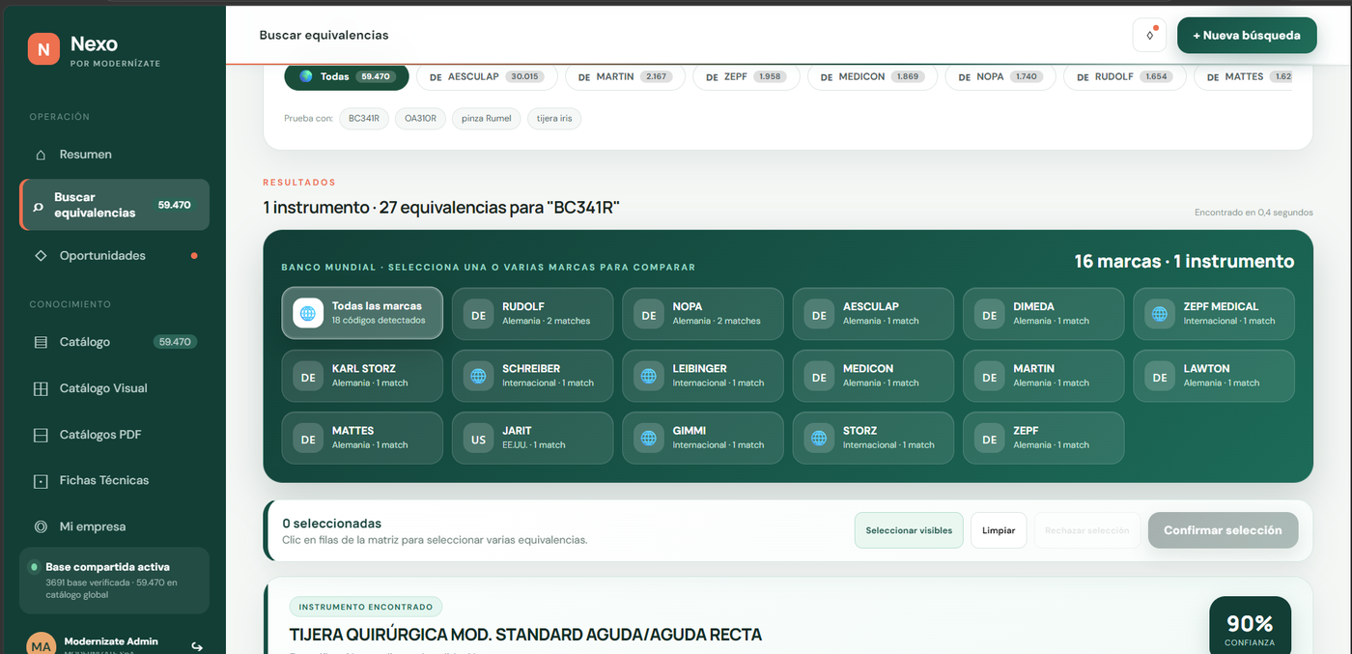The width and height of the screenshot is (1352, 654).
Task: Filter by the MEDICON 1.869 chip
Action: 872,76
